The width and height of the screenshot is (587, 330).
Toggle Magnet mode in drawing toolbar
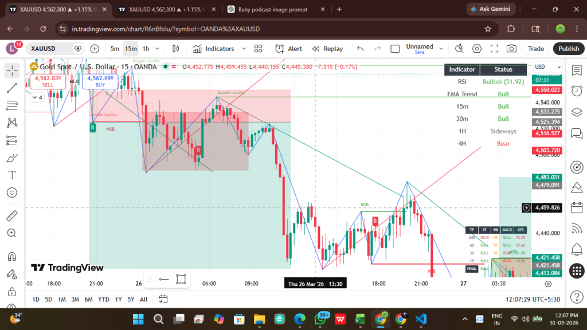11,257
